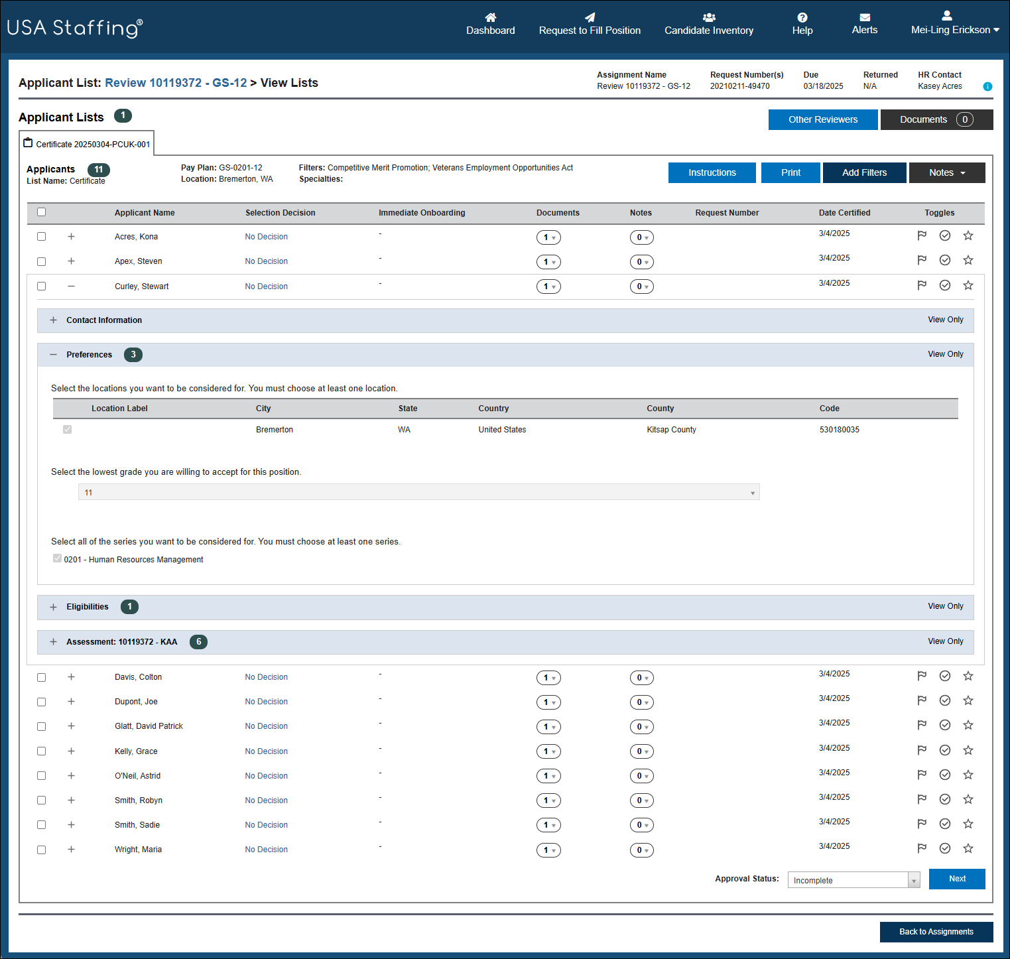
Task: Check the select-all applicants header checkbox
Action: pyautogui.click(x=42, y=212)
